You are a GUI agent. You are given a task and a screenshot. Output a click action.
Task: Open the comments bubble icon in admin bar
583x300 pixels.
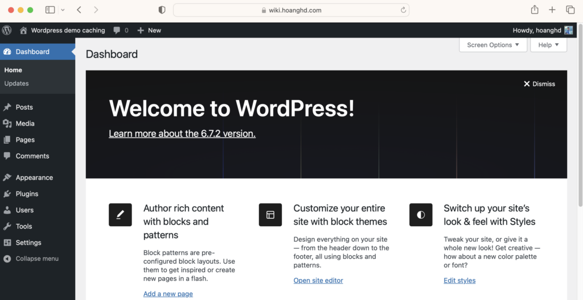(x=117, y=31)
